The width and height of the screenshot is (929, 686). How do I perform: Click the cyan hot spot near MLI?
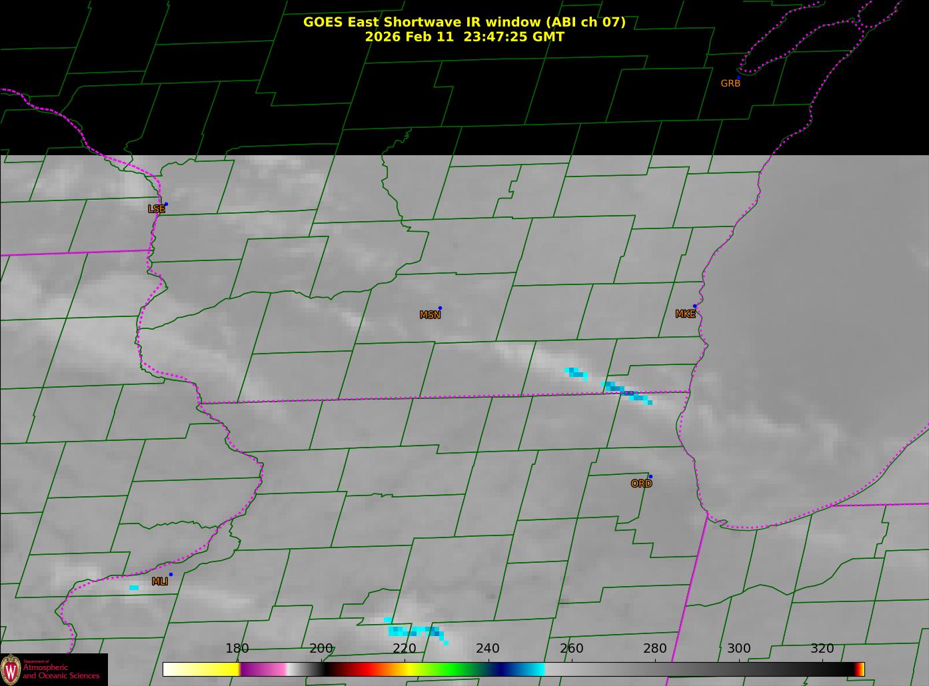(x=134, y=587)
